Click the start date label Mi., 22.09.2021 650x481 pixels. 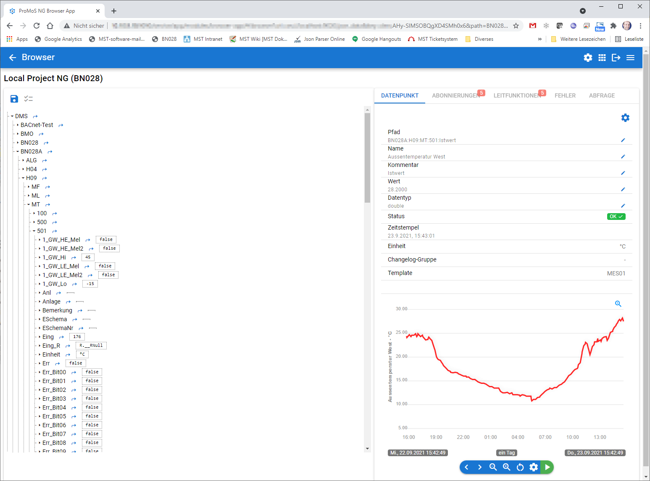tap(418, 453)
